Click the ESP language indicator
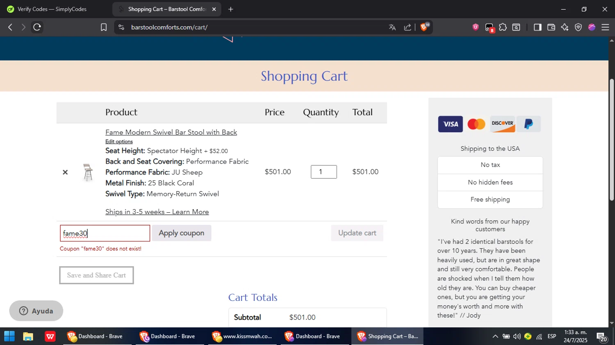Image resolution: width=615 pixels, height=345 pixels. 552,336
